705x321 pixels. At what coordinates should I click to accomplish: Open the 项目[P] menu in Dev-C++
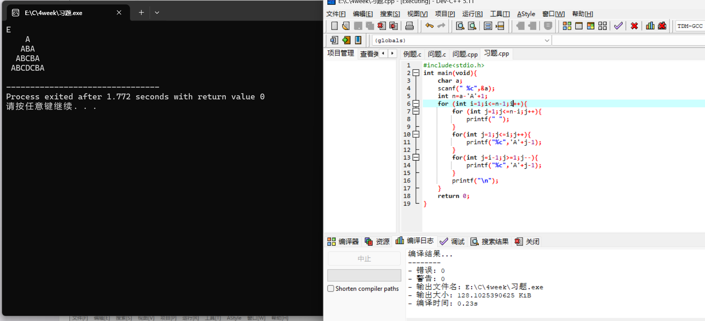(x=445, y=14)
